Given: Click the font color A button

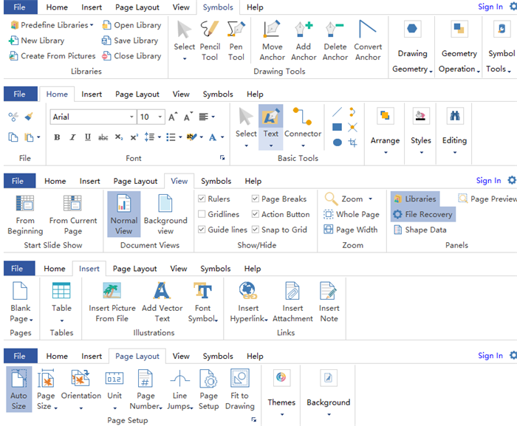Looking at the screenshot, I should point(213,137).
